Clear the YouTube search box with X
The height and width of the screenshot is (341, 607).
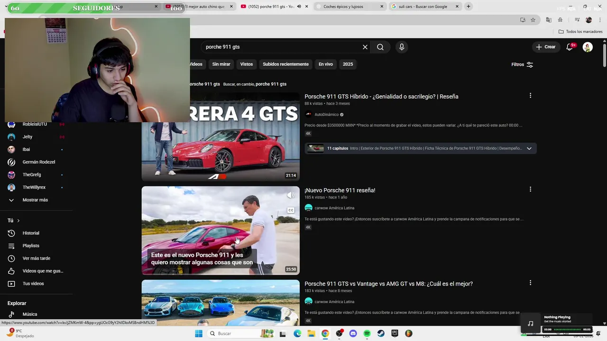coord(365,47)
